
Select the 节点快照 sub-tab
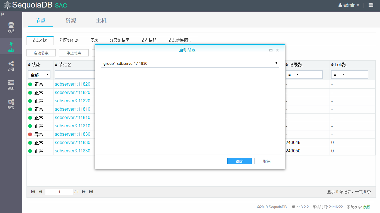(x=149, y=40)
